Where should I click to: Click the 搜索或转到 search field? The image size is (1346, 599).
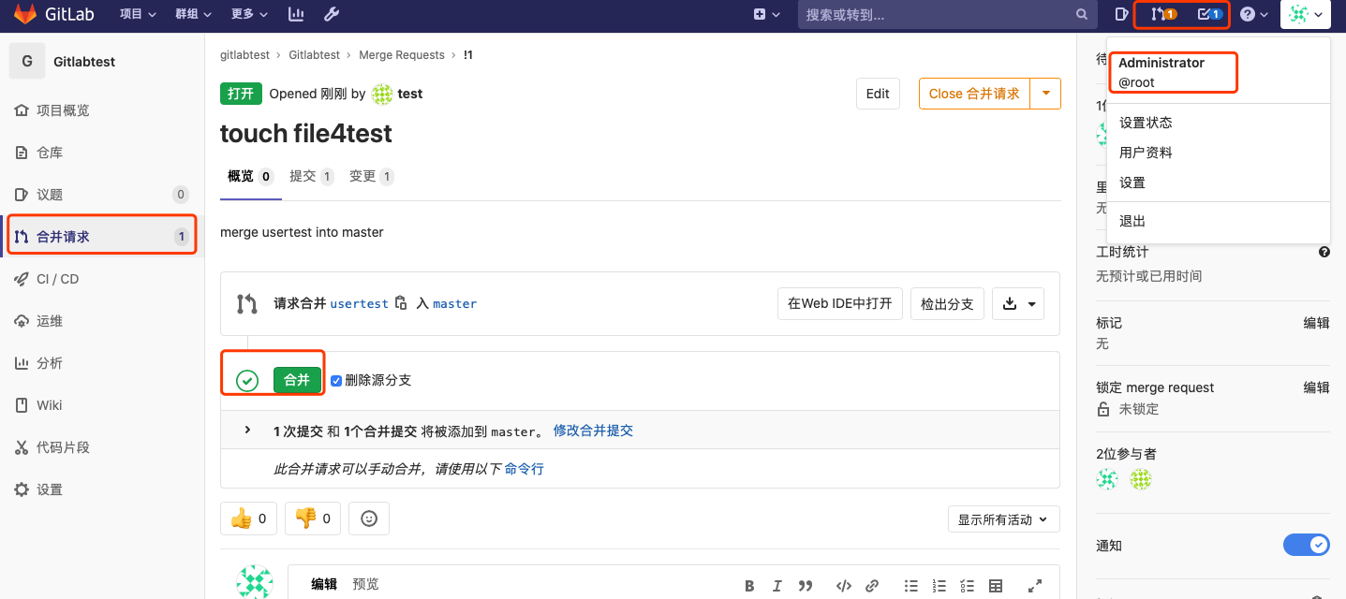(x=937, y=14)
